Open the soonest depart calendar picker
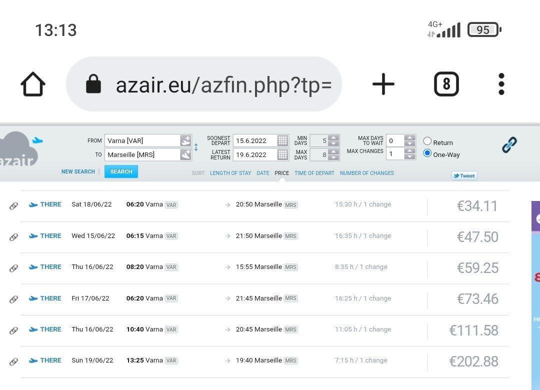Viewport: 540px width, 390px height. [282, 140]
